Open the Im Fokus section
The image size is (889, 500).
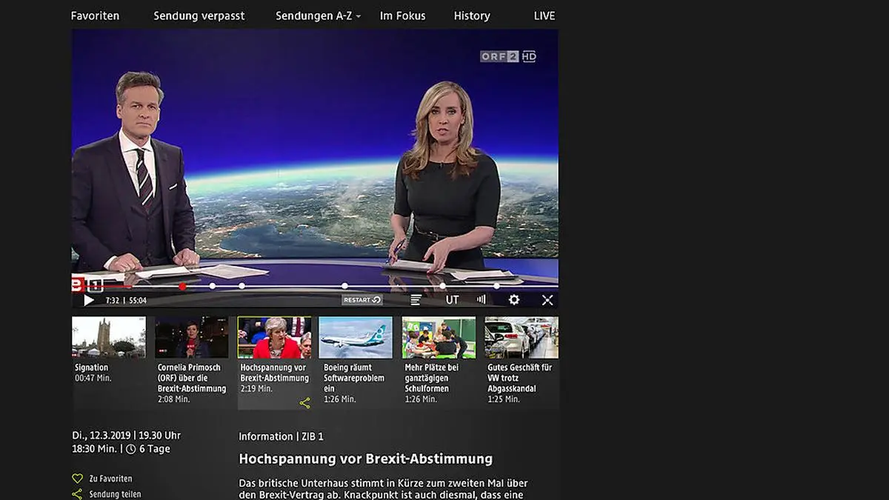click(x=402, y=16)
